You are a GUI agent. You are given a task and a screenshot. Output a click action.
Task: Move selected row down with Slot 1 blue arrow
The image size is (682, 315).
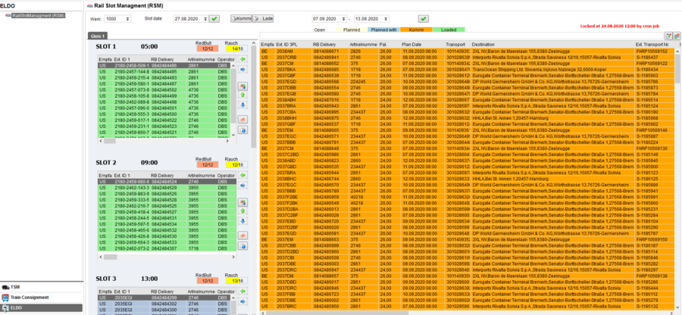pos(243,104)
